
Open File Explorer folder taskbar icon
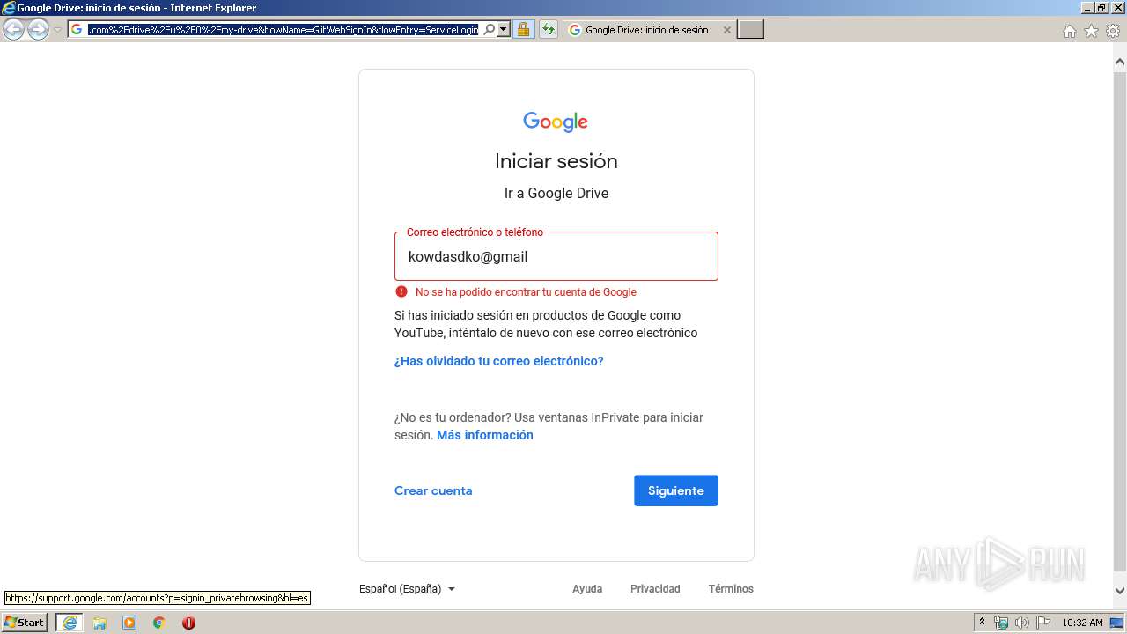[99, 623]
